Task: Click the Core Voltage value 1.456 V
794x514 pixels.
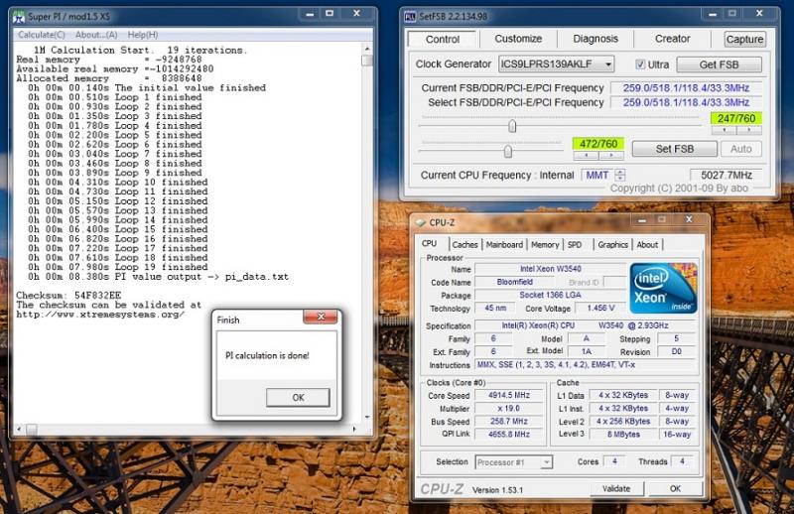Action: tap(600, 308)
